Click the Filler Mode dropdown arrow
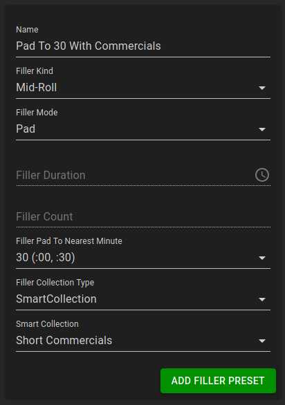The height and width of the screenshot is (405, 285). 262,129
